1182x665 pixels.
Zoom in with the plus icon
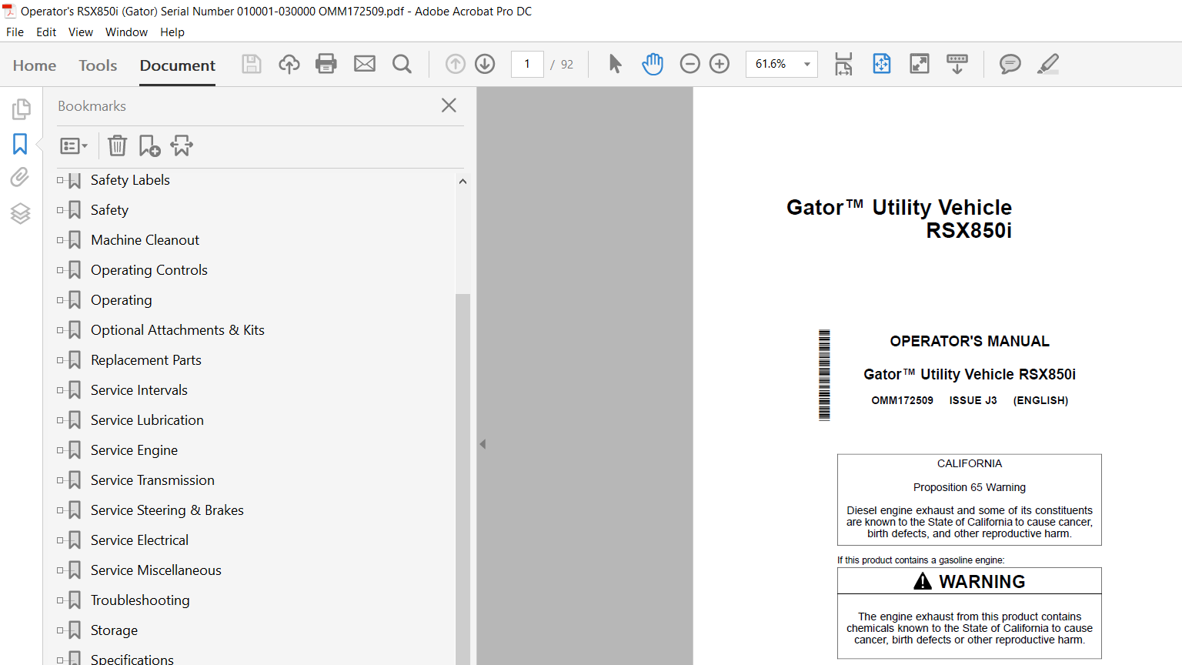tap(720, 64)
